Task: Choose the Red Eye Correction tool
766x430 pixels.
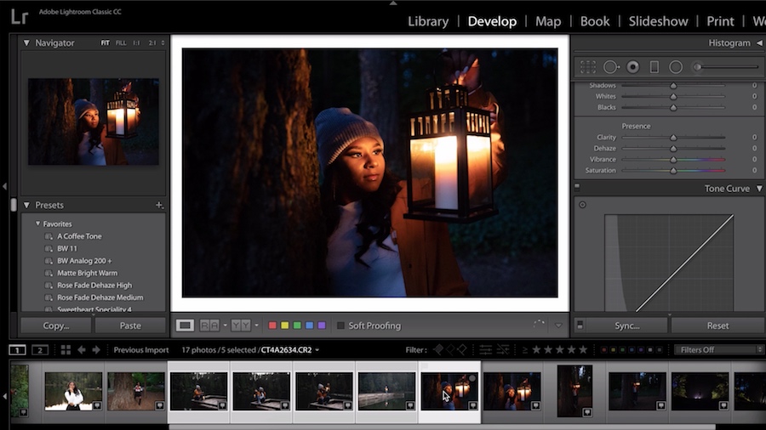Action: (x=633, y=66)
